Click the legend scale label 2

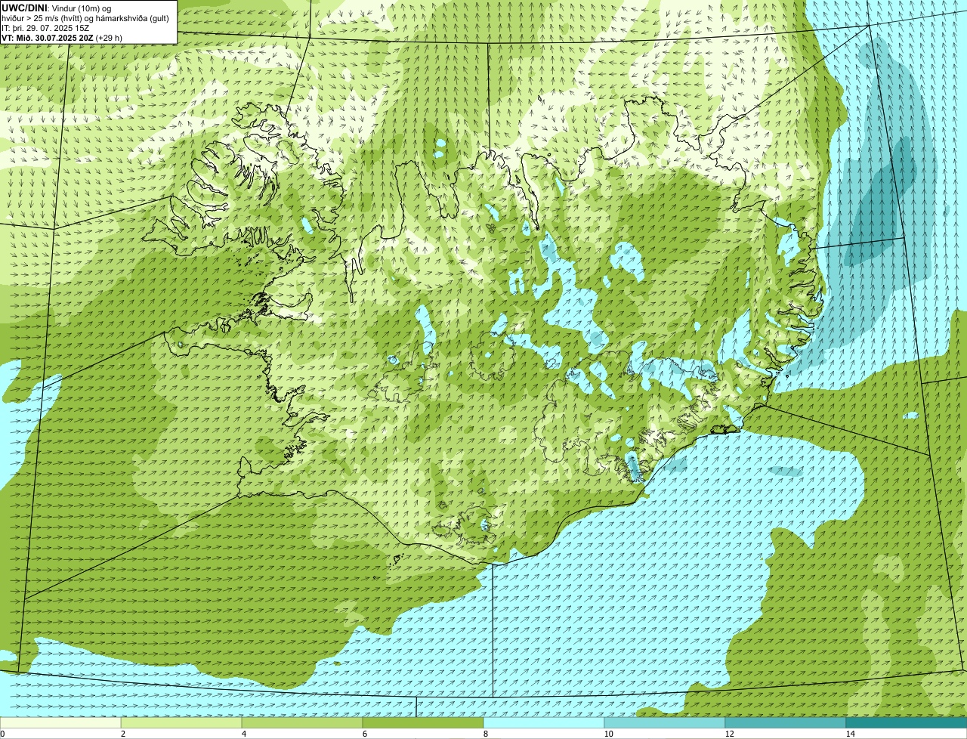tap(123, 734)
